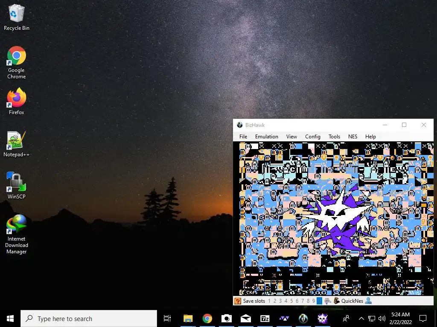Image resolution: width=437 pixels, height=327 pixels.
Task: Select save slot 8
Action: 308,301
